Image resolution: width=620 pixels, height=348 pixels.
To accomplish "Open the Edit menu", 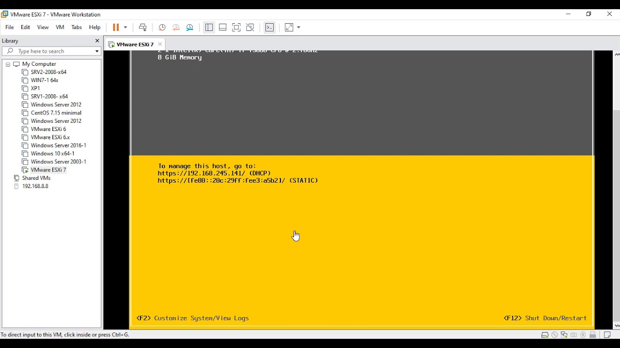I will [25, 28].
